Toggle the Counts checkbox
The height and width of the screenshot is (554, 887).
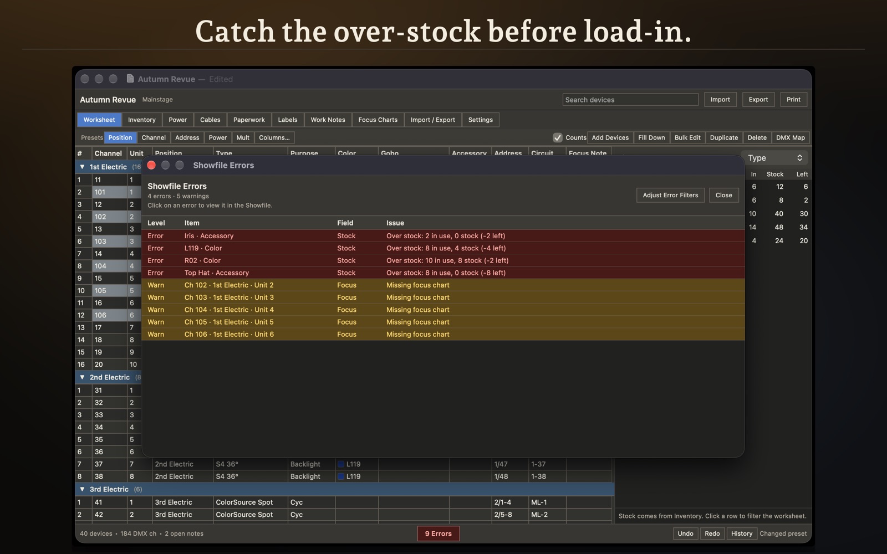[558, 137]
